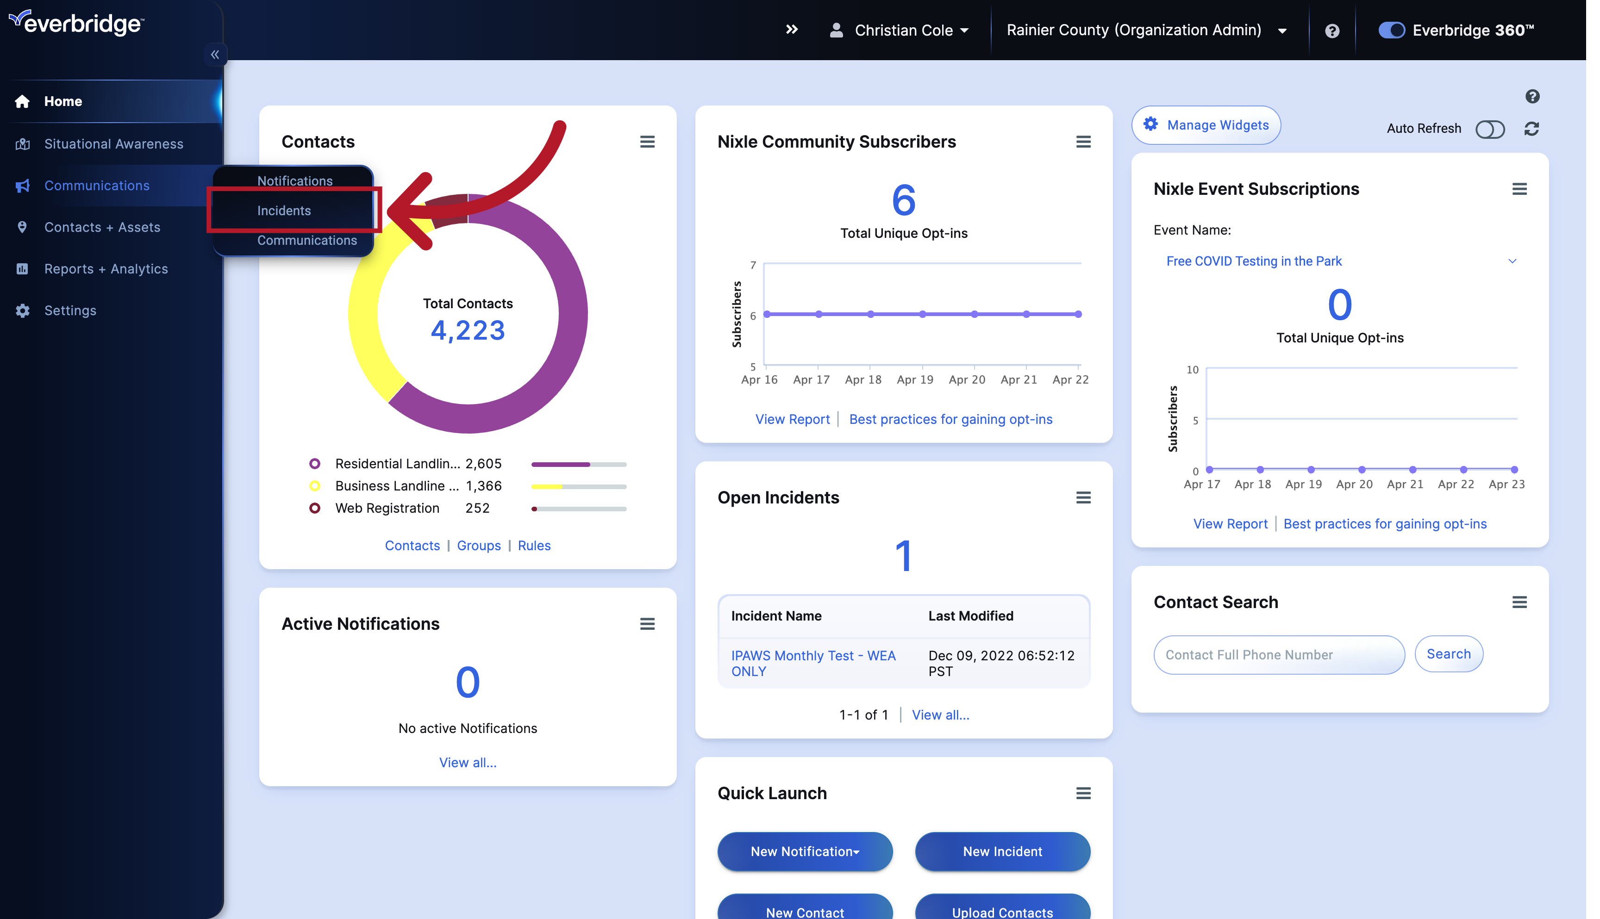Image resolution: width=1600 pixels, height=919 pixels.
Task: Open the Open Incidents widget menu
Action: point(1083,497)
